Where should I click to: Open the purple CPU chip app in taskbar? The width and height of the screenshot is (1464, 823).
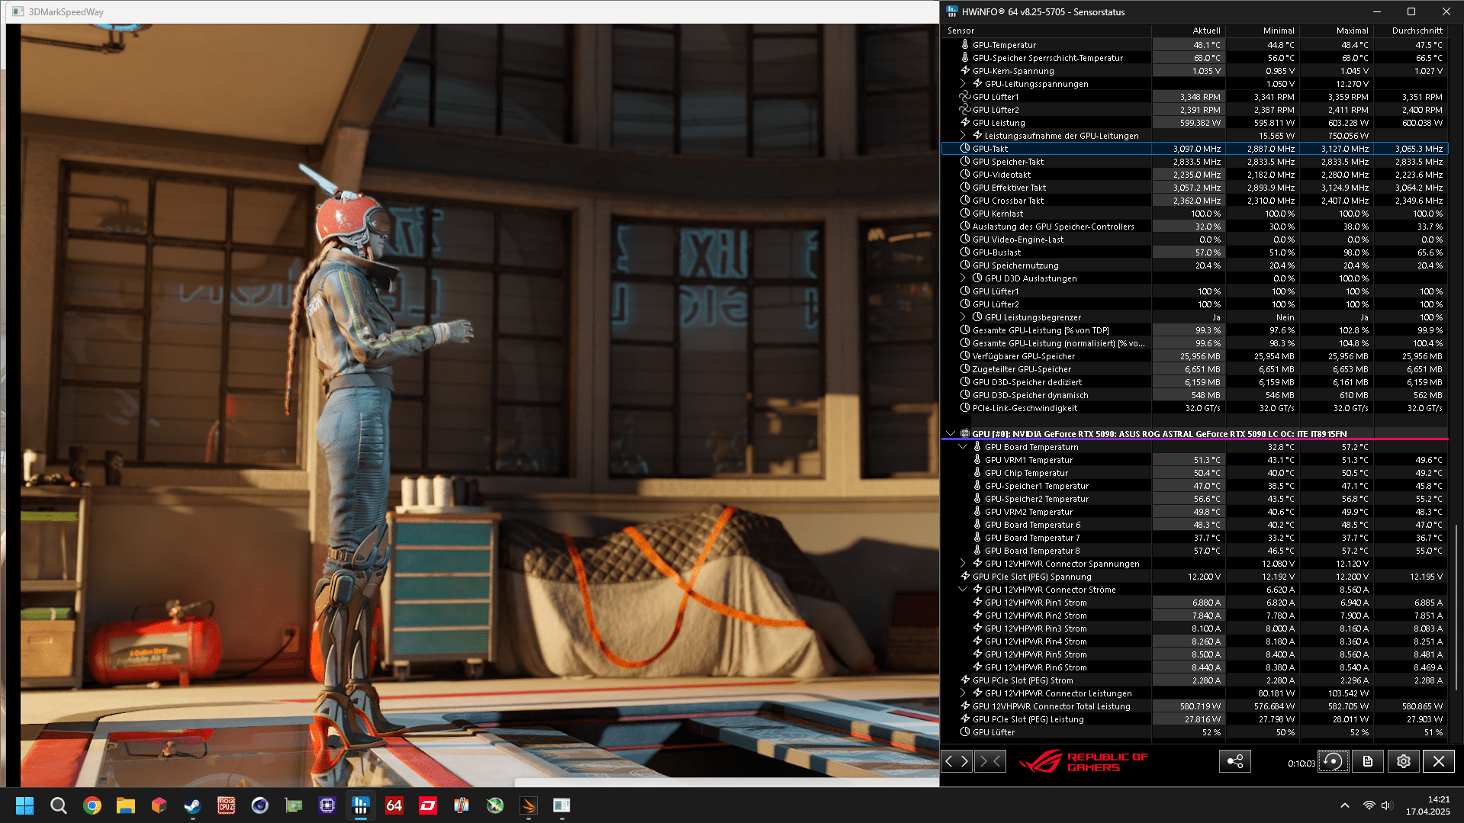pyautogui.click(x=327, y=805)
